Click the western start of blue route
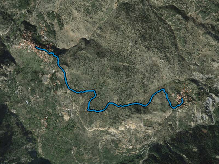The height and width of the screenshot is (164, 219). click(x=36, y=47)
